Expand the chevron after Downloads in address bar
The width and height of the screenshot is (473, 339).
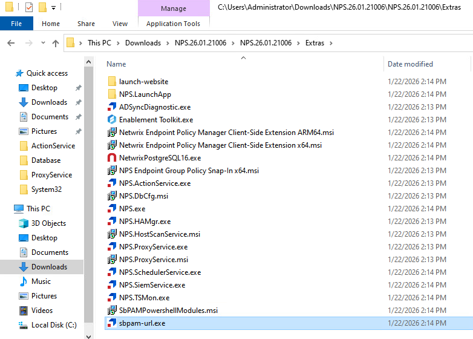pos(168,43)
